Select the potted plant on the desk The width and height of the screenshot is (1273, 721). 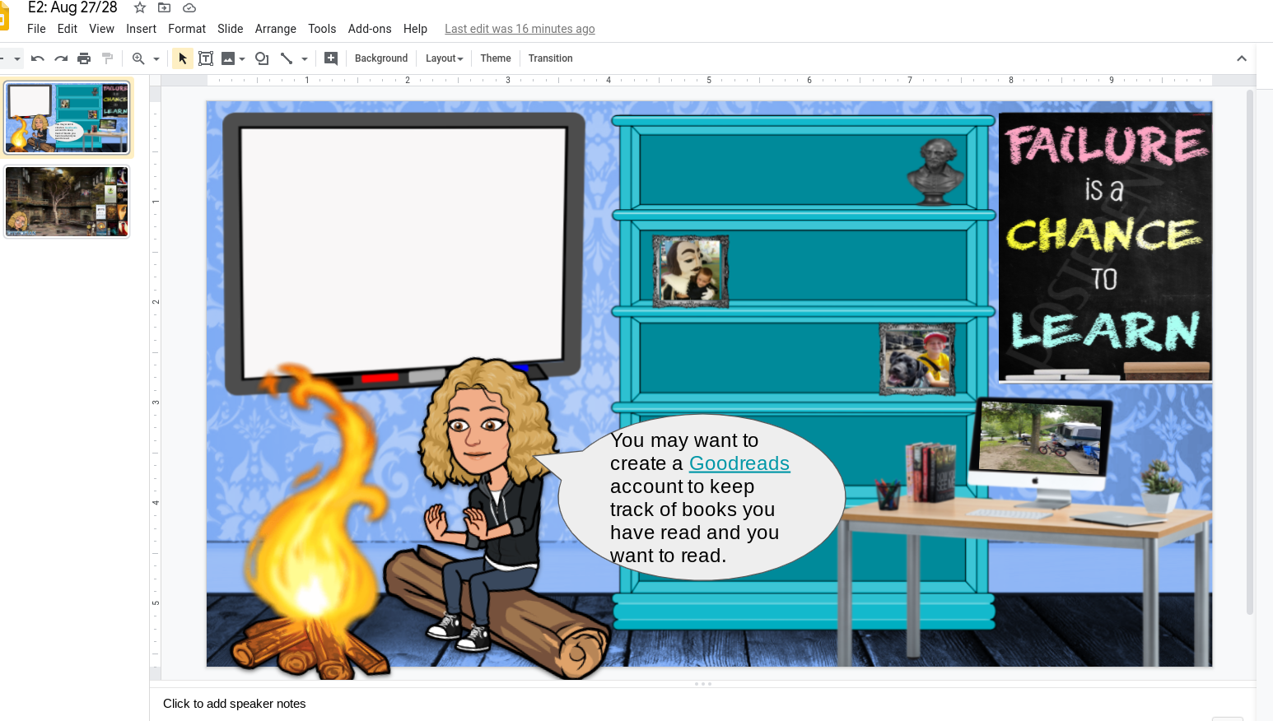click(x=1161, y=487)
